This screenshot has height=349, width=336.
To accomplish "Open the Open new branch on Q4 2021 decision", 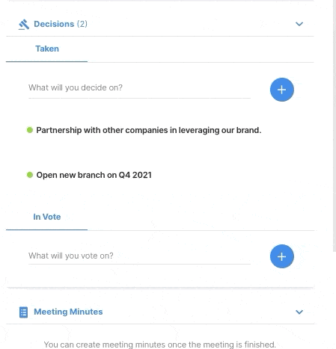I will 94,175.
